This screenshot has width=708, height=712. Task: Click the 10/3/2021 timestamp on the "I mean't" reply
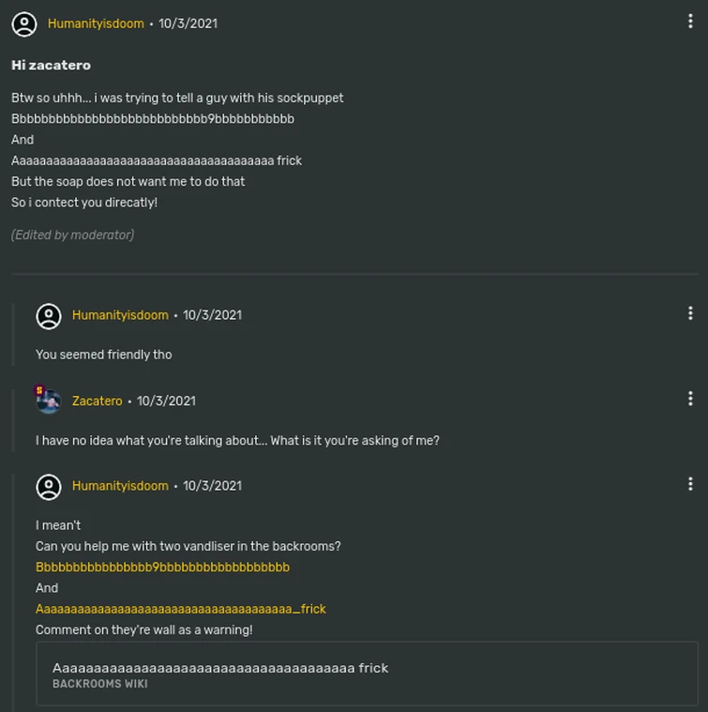point(212,486)
